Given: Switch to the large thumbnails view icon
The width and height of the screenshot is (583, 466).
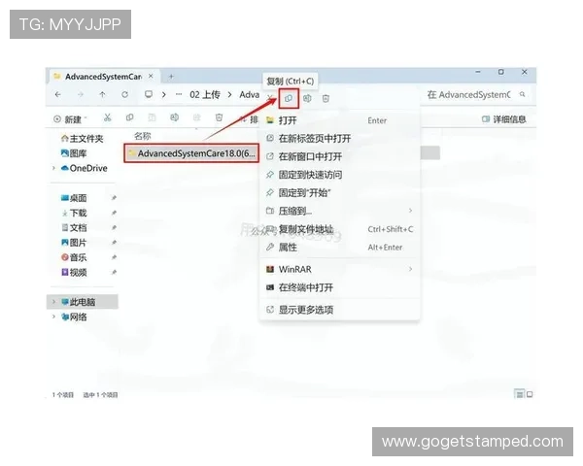Looking at the screenshot, I should [x=530, y=394].
